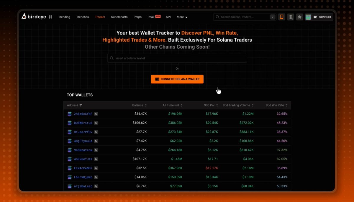Go to the Trending page
Screen dimensions: 354x202
64,17
